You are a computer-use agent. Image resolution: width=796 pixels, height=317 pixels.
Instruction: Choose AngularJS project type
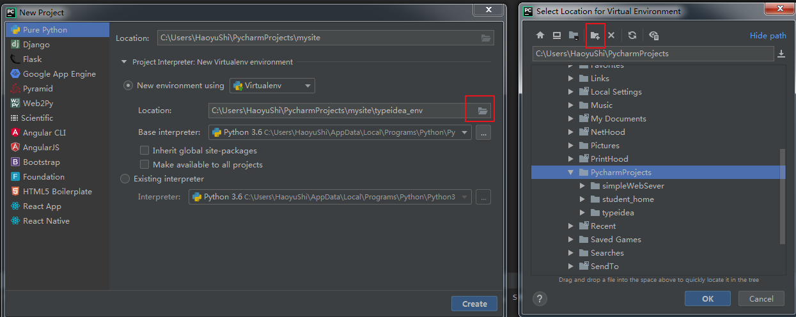[58, 148]
